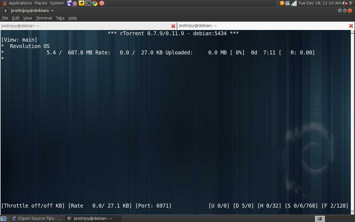The height and width of the screenshot is (222, 355).
Task: Click the yellow bird launcher icon
Action: coord(82,3)
